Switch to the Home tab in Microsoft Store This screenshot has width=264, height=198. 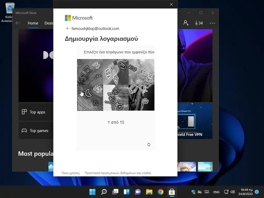(33, 23)
